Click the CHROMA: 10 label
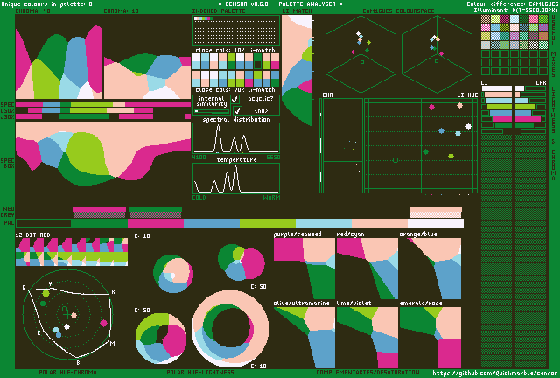This screenshot has width=560, height=378. point(121,11)
